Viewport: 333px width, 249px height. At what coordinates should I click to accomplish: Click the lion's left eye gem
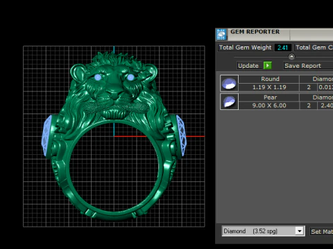[x=98, y=77]
